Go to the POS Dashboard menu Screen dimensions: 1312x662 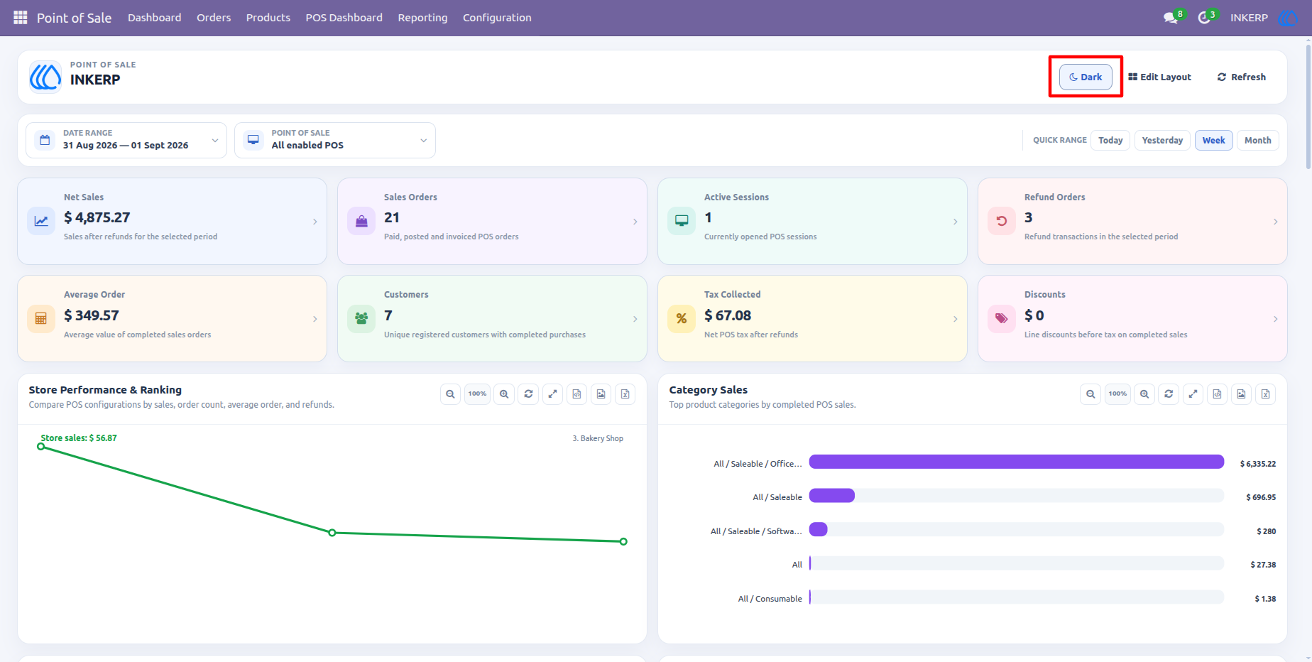(x=344, y=18)
